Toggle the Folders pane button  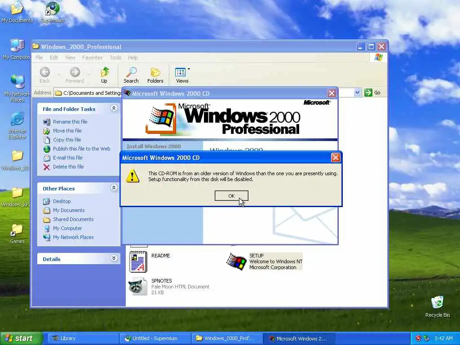[x=155, y=75]
